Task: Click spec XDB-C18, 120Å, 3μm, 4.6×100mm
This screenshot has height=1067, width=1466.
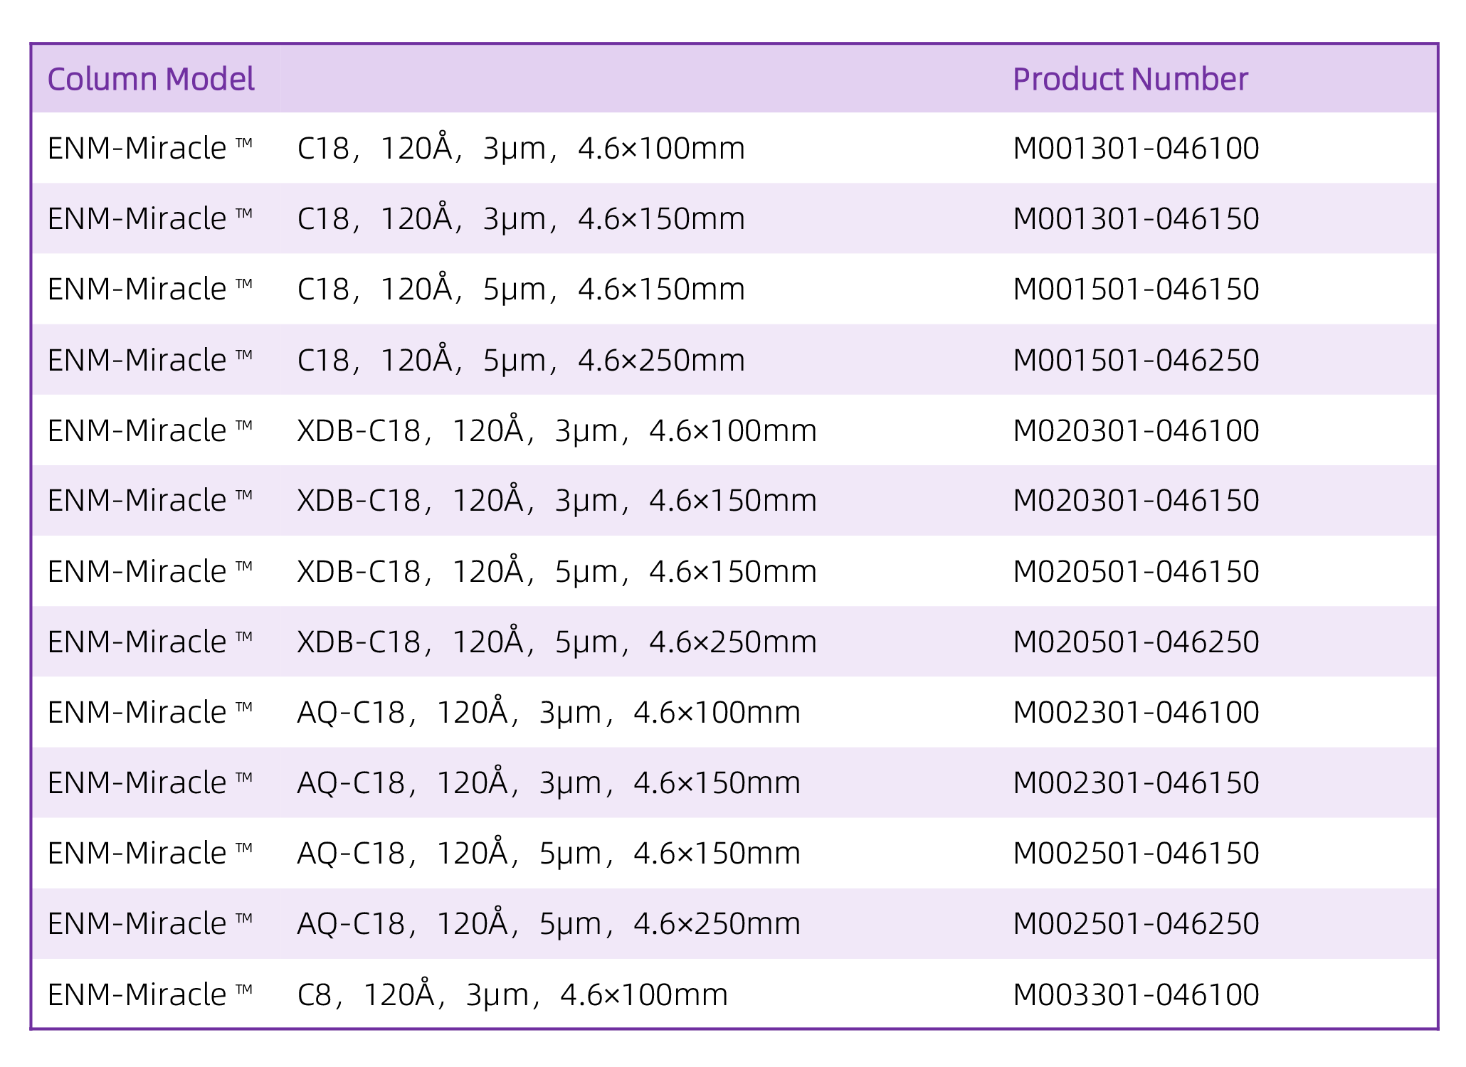Action: coord(557,429)
